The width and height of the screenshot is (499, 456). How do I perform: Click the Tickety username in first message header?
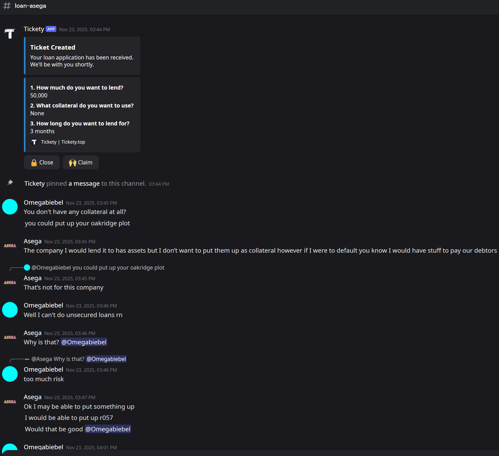pos(34,29)
